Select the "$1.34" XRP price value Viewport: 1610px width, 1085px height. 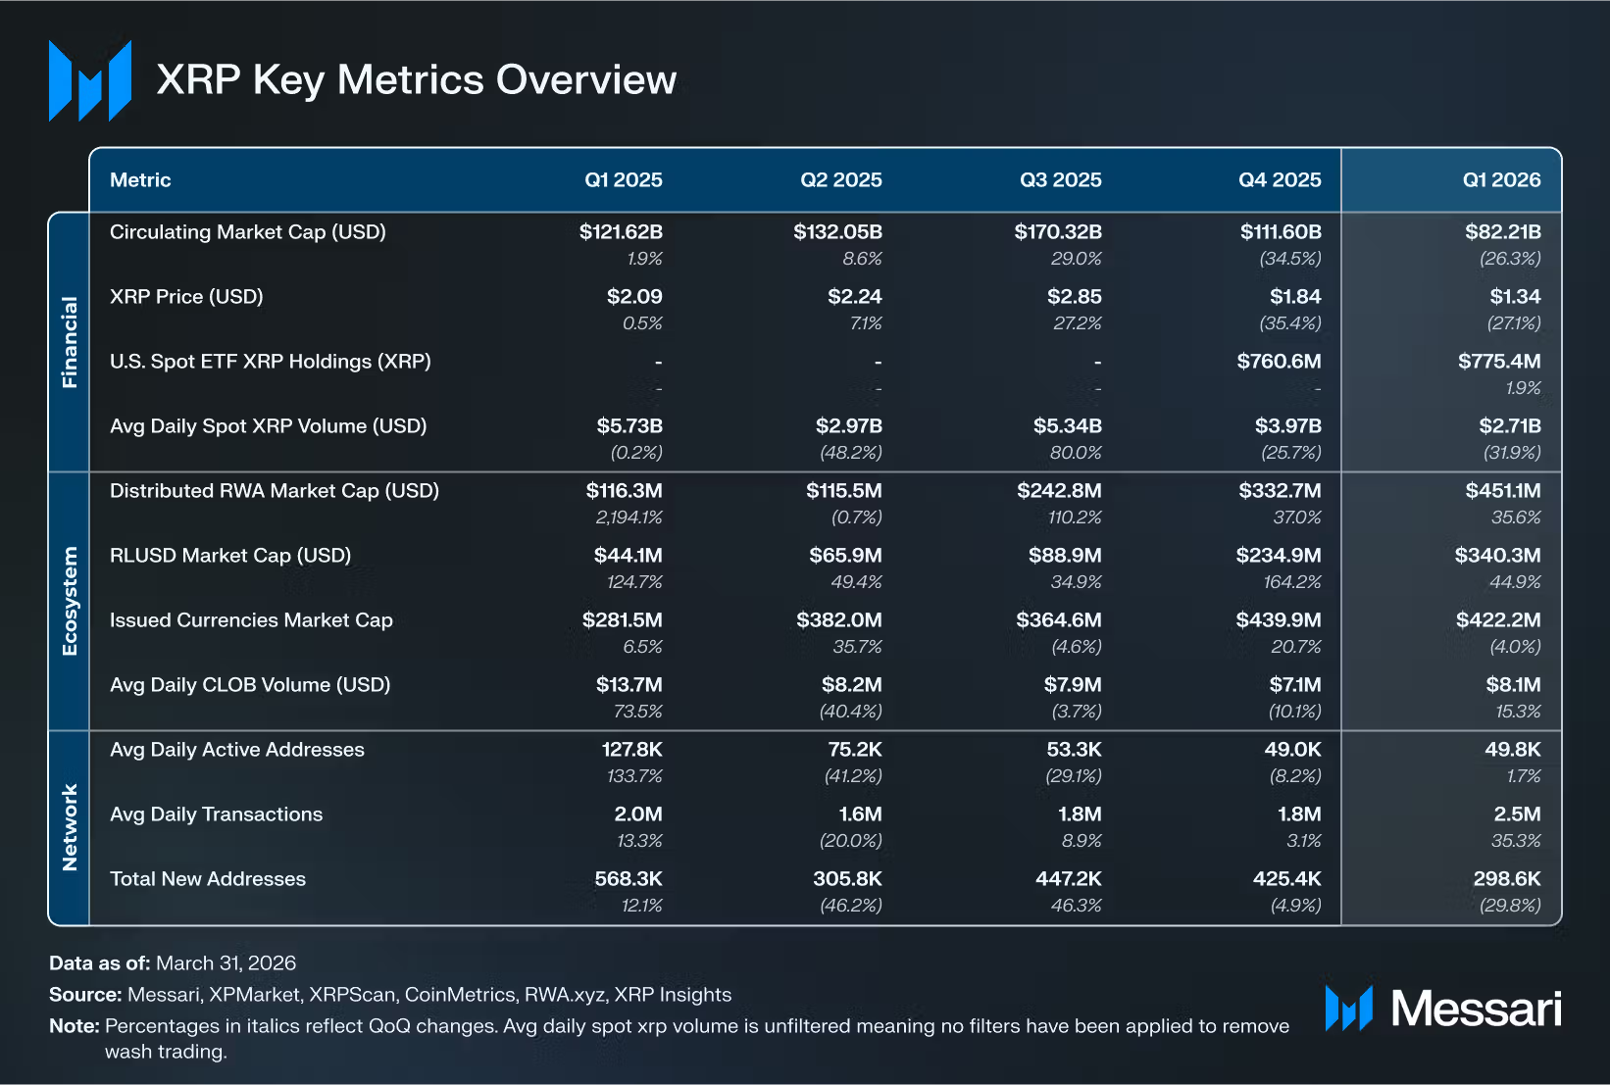(1516, 297)
